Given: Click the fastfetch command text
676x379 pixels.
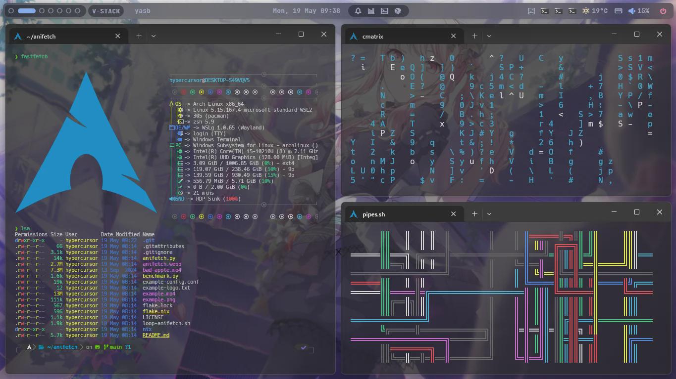Looking at the screenshot, I should pyautogui.click(x=34, y=56).
